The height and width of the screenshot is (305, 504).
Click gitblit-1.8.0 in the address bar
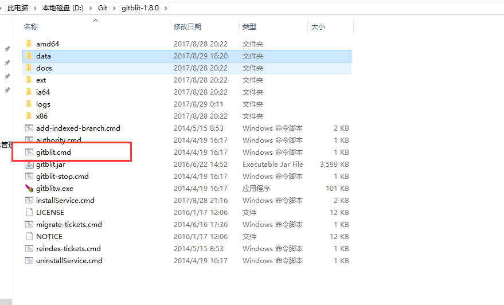(x=140, y=8)
